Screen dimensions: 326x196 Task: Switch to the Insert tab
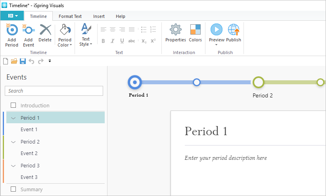click(x=99, y=16)
